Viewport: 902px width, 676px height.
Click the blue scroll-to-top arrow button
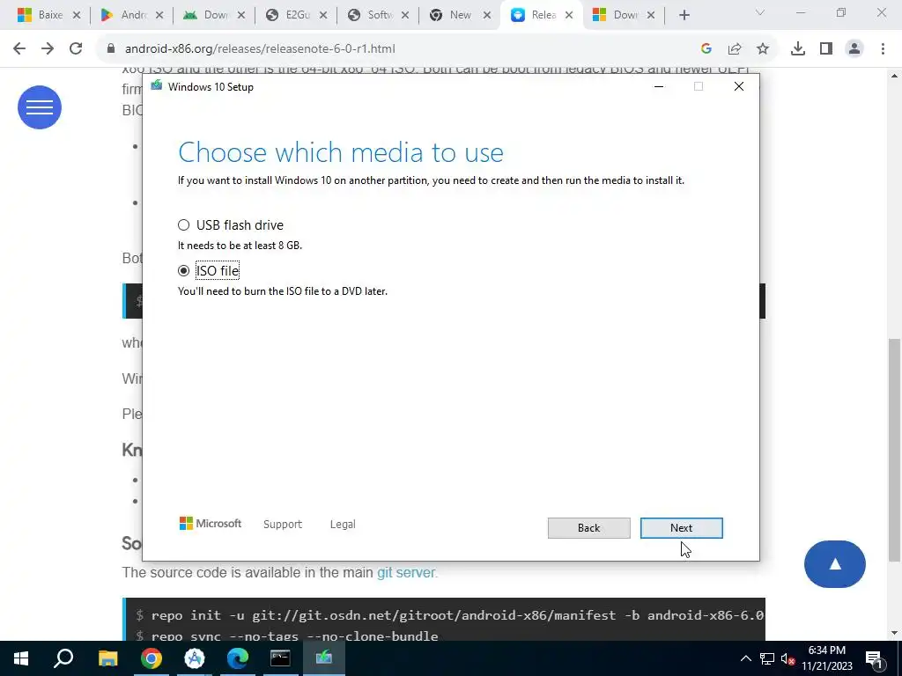835,564
